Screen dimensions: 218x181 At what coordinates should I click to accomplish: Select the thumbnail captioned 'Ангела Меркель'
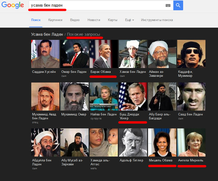click(x=191, y=142)
